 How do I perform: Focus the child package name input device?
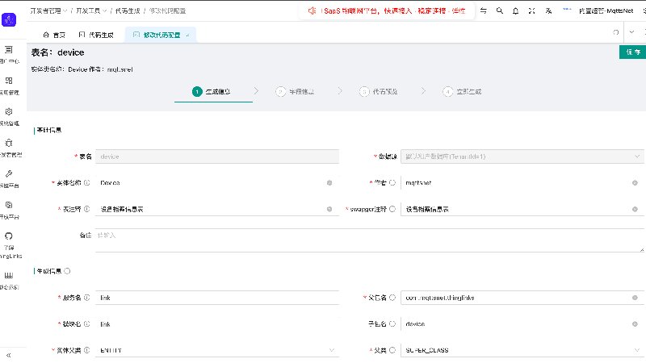pyautogui.click(x=517, y=324)
